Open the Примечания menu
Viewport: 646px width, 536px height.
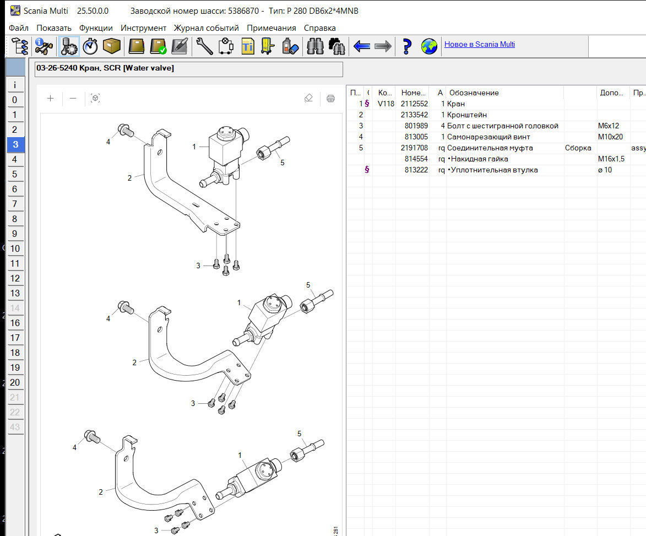click(272, 28)
